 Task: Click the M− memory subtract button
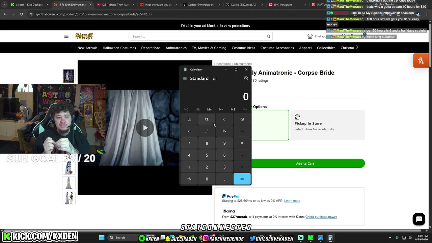coord(221,109)
